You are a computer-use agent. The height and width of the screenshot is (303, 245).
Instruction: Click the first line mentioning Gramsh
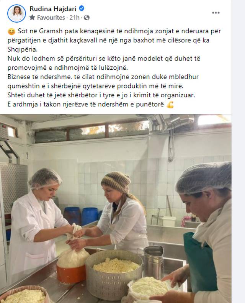tap(114, 31)
